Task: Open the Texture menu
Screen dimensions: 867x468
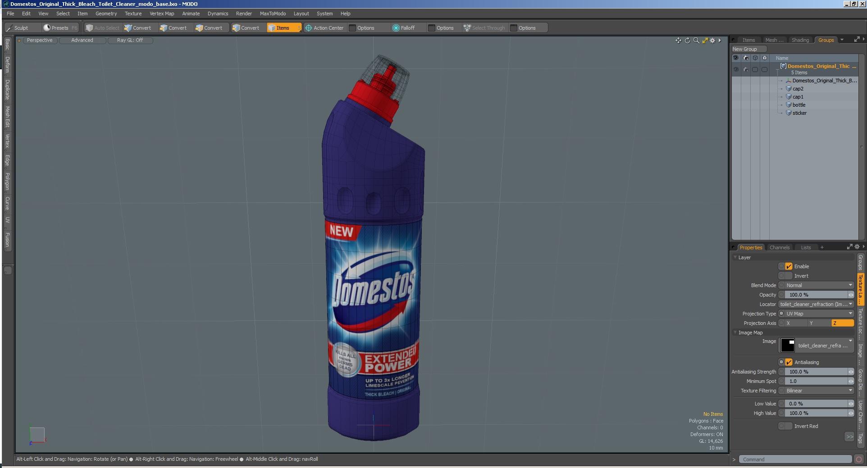Action: tap(133, 13)
